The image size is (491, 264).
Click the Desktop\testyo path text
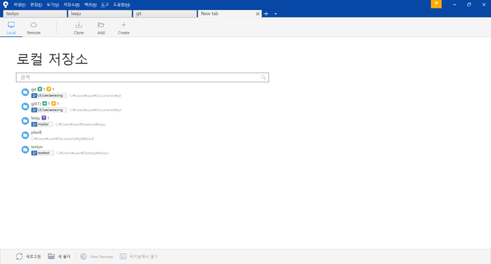pos(83,153)
